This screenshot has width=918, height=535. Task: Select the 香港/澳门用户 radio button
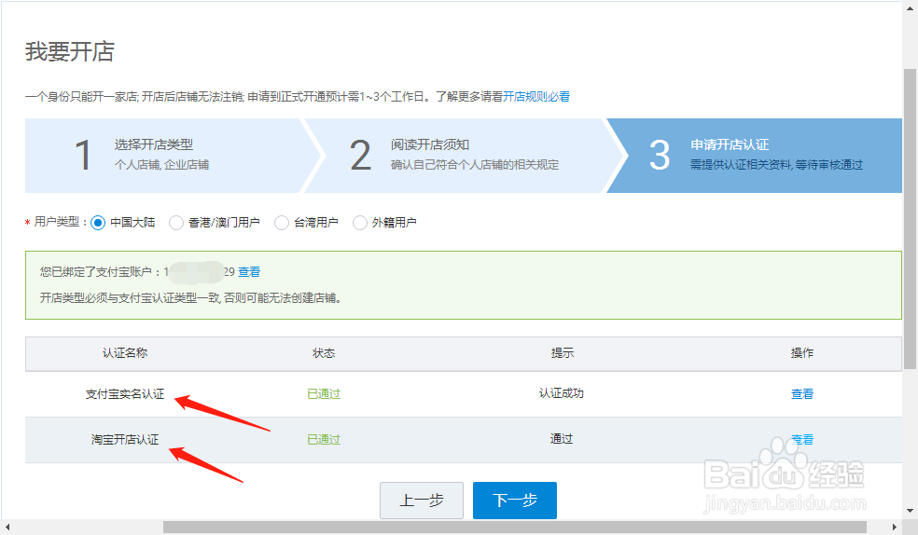176,223
